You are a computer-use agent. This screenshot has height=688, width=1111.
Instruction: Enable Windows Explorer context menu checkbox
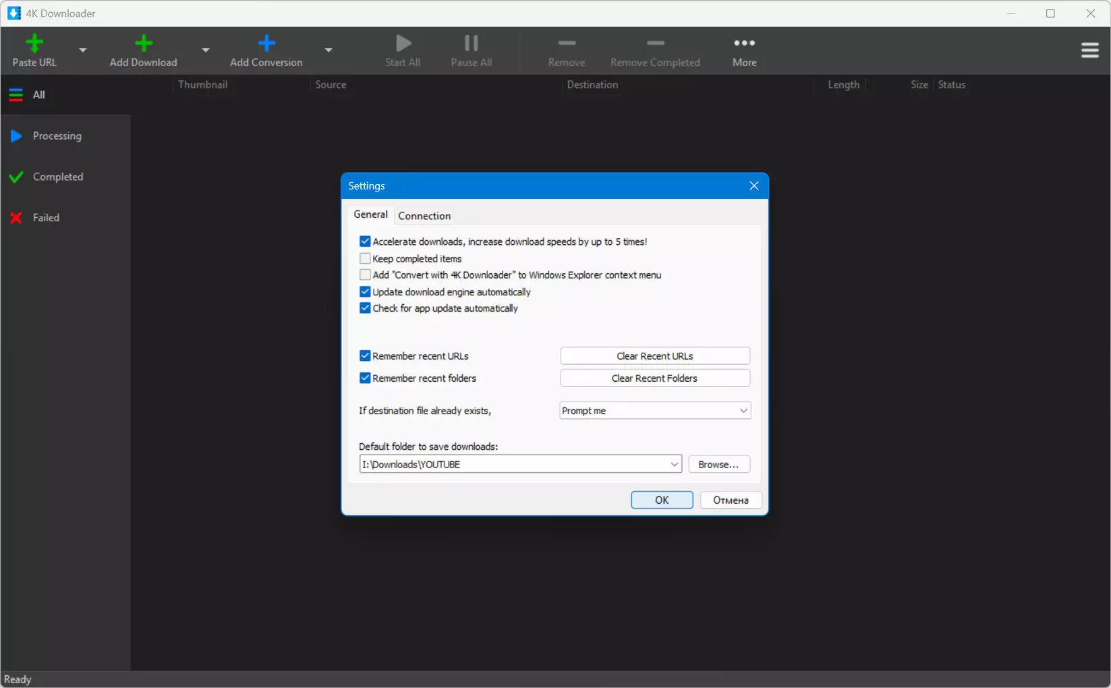click(x=365, y=275)
